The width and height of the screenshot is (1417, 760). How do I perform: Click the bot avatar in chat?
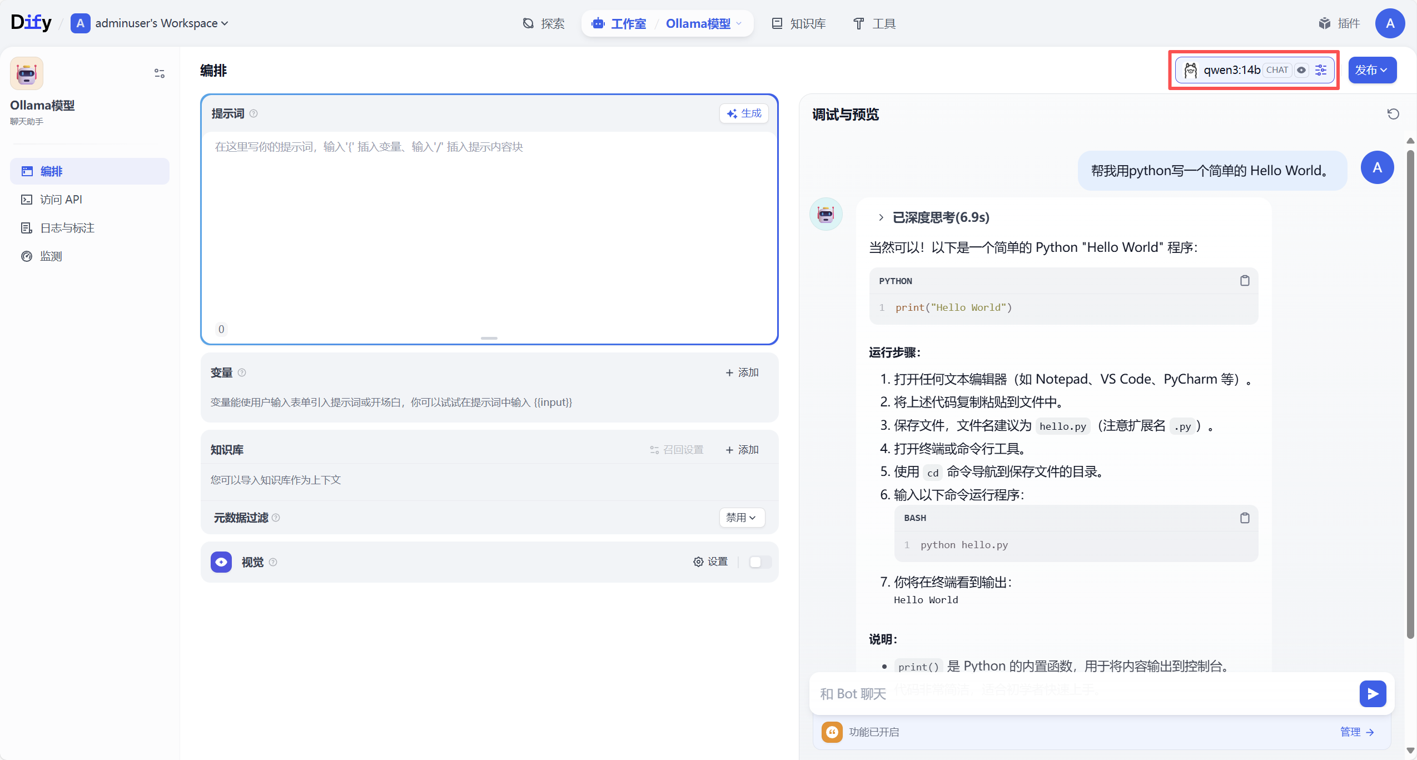coord(826,214)
